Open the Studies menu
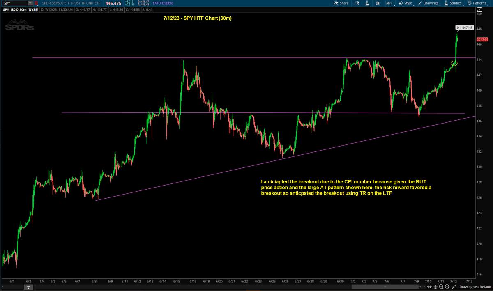The width and height of the screenshot is (493, 291). point(454,3)
